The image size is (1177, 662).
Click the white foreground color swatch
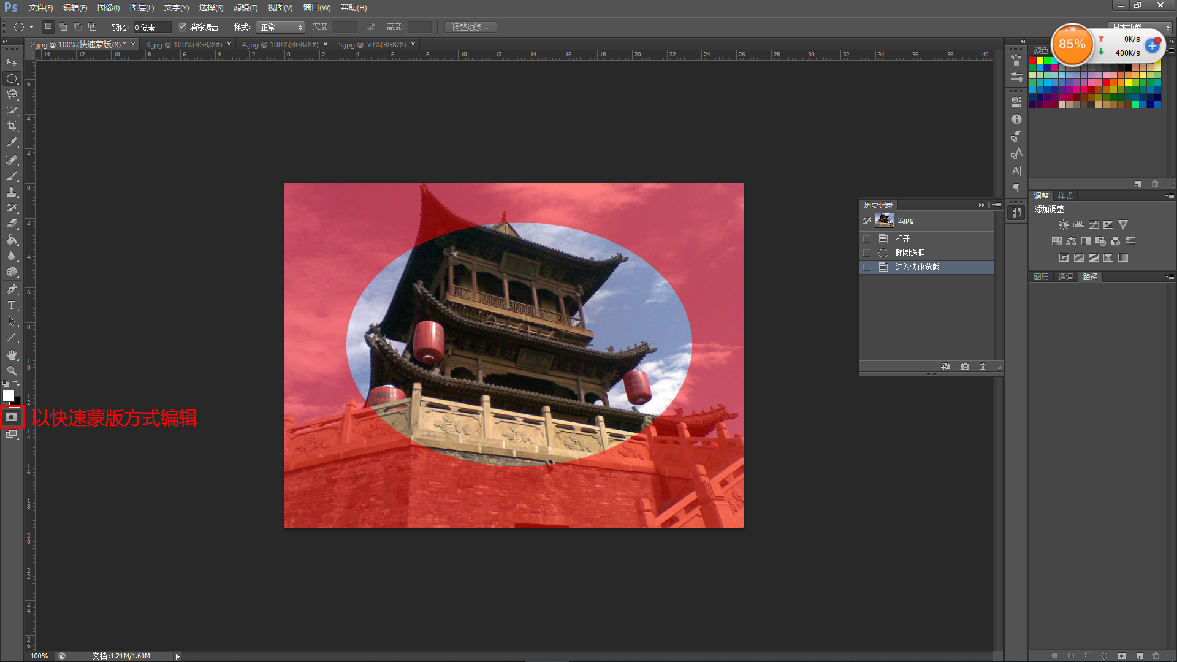coord(9,396)
